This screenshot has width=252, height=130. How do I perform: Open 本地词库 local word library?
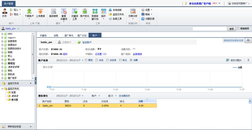115,10
